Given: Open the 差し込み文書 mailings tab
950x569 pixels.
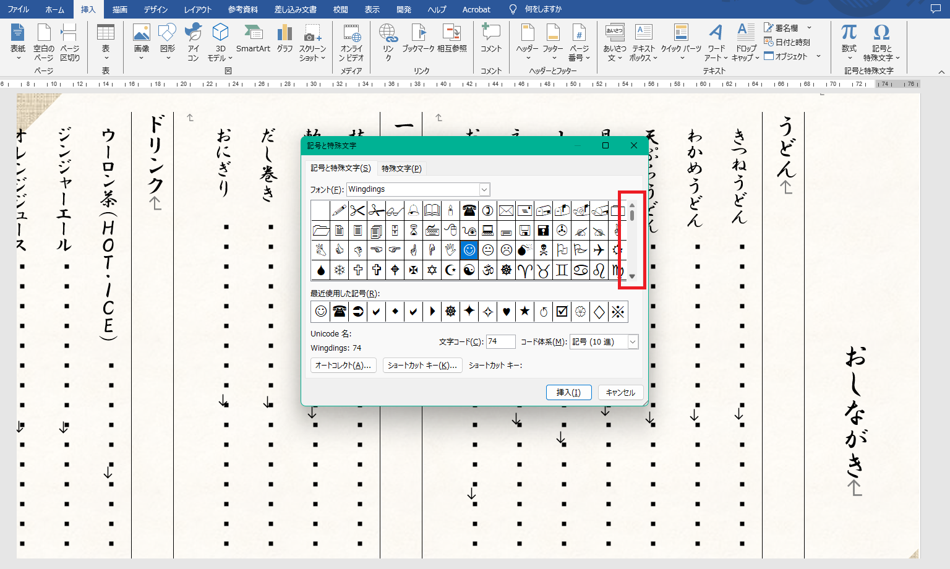Looking at the screenshot, I should pyautogui.click(x=296, y=9).
